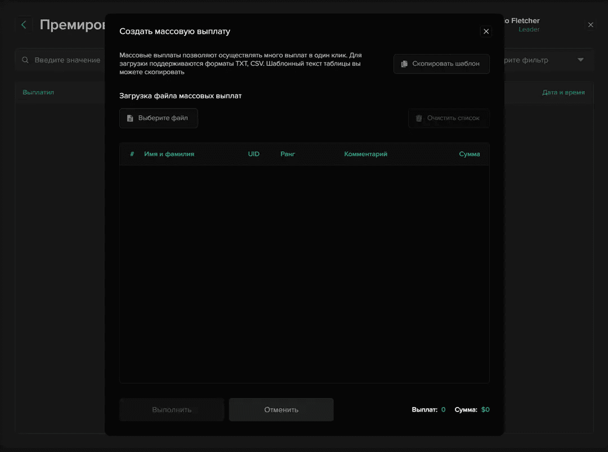Click the X icon next to Fletcher profile
Image resolution: width=608 pixels, height=452 pixels.
coord(591,25)
